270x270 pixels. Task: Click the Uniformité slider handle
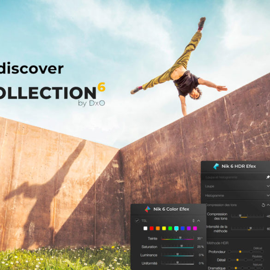click(x=177, y=263)
